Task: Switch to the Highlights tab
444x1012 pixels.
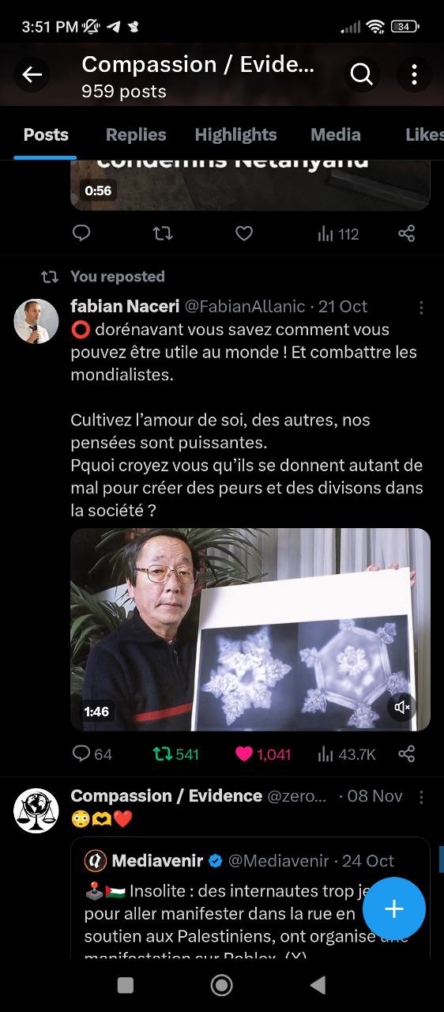Action: point(235,134)
